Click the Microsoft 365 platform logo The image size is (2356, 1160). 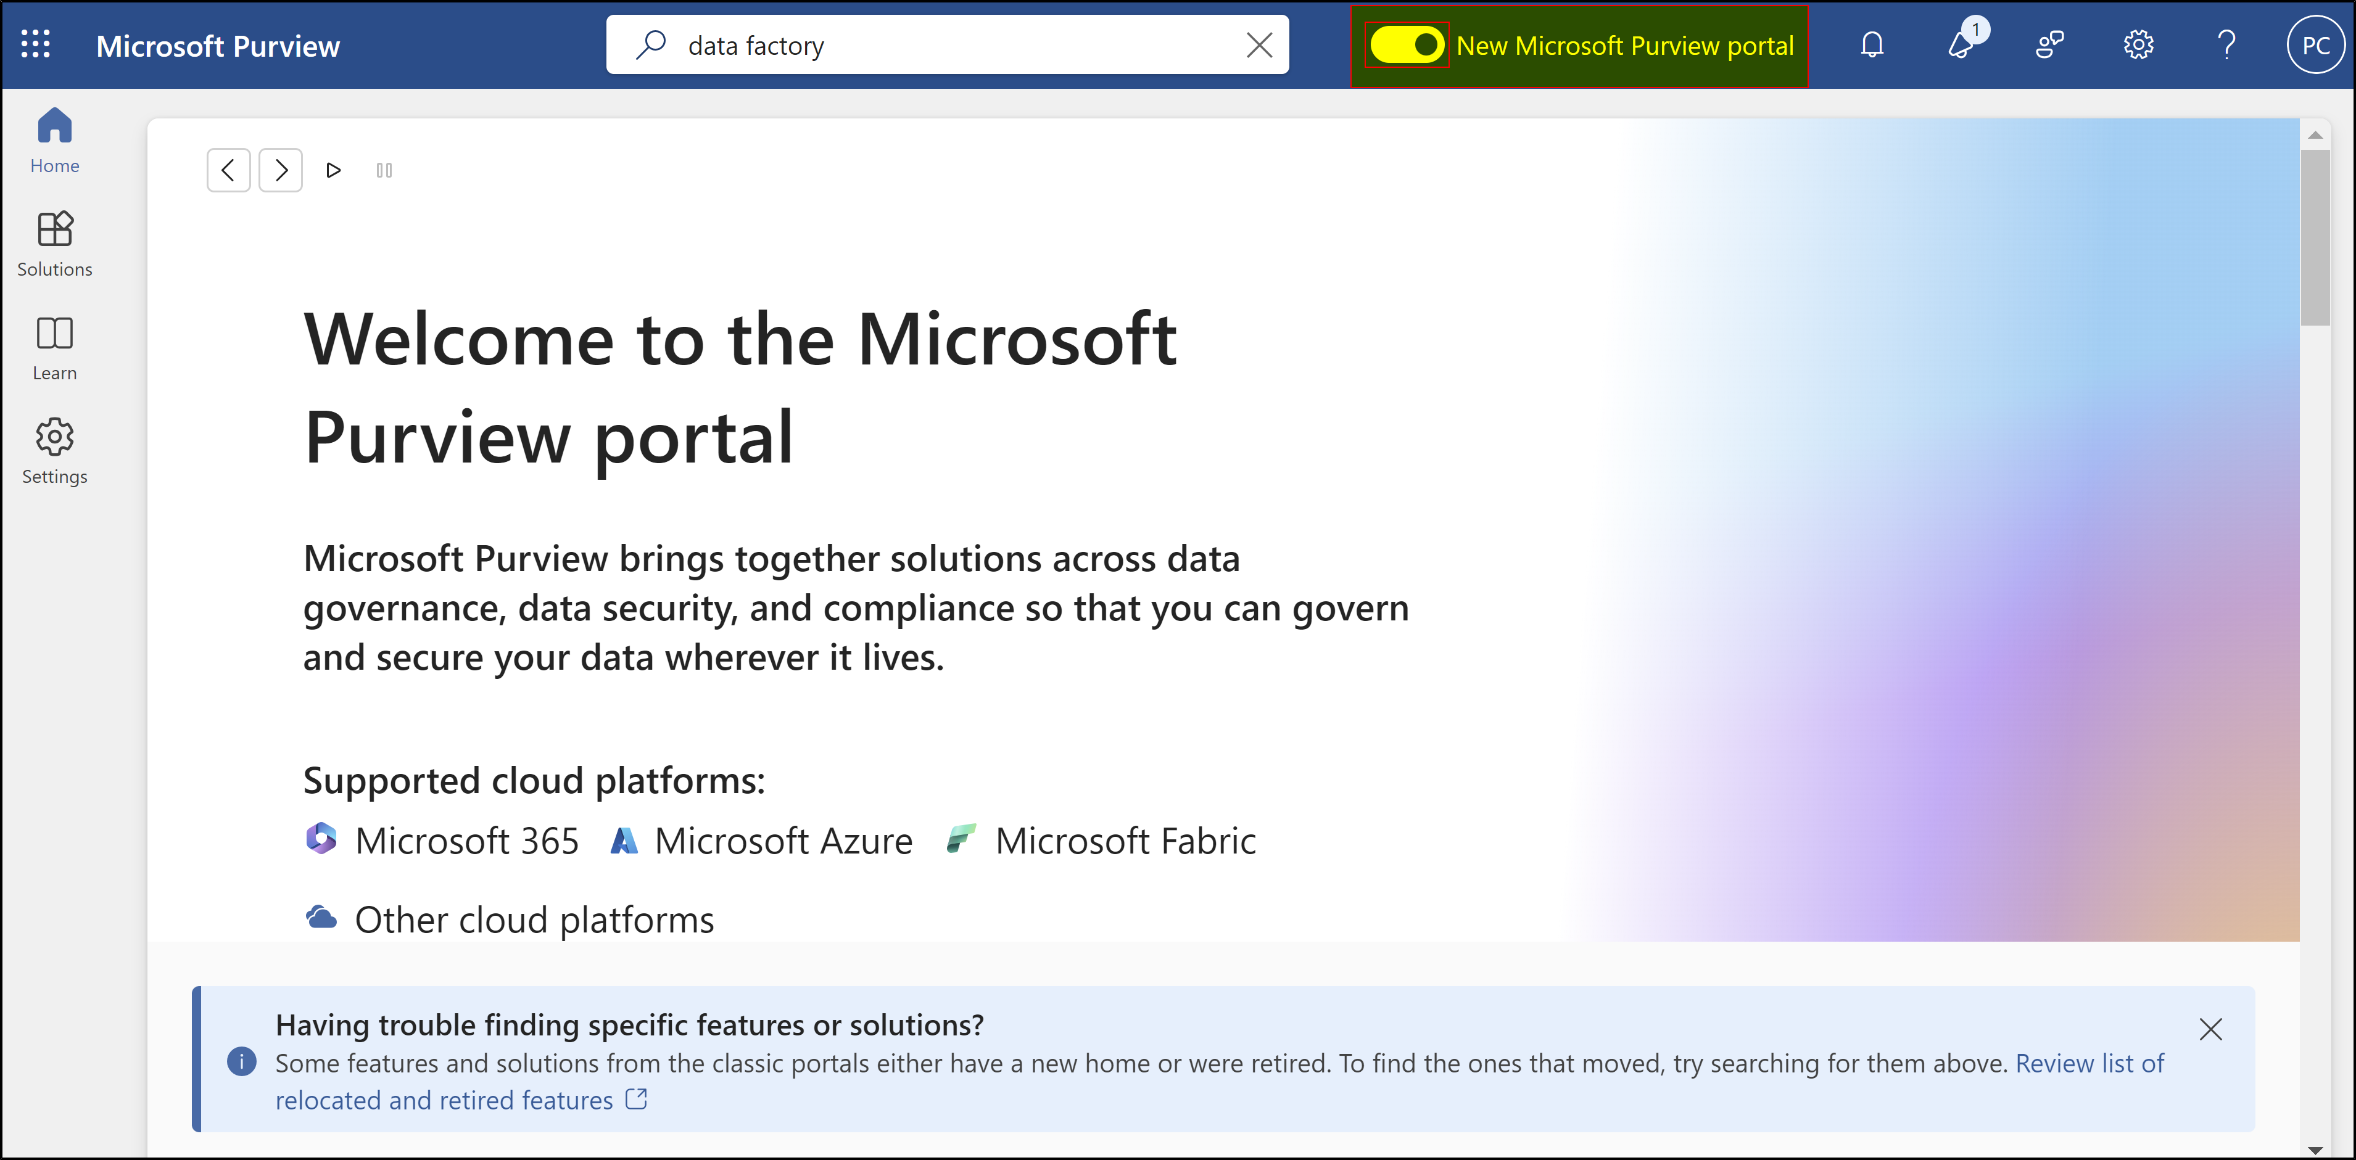click(321, 839)
